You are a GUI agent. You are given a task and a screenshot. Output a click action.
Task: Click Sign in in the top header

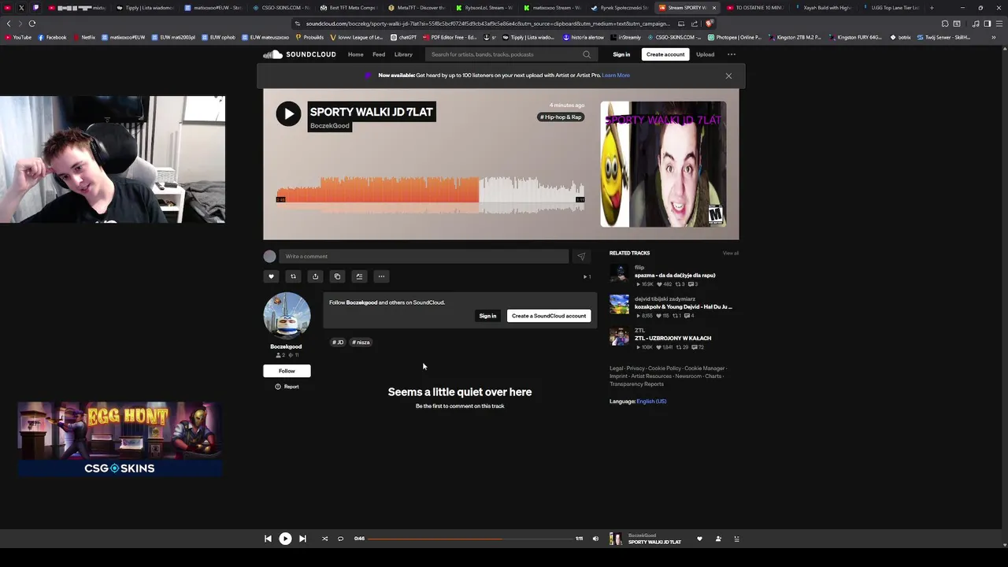pos(621,54)
